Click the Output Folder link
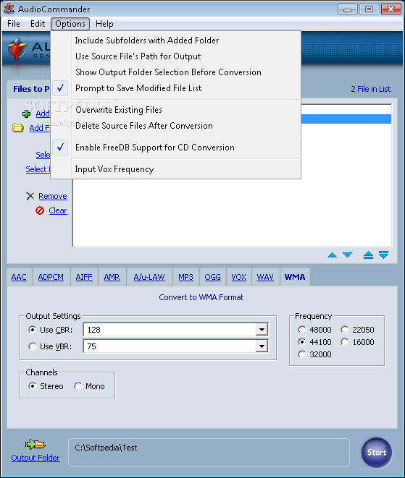405x478 pixels. (x=36, y=458)
